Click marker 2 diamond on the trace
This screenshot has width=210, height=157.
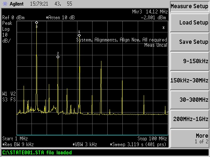pos(58,57)
